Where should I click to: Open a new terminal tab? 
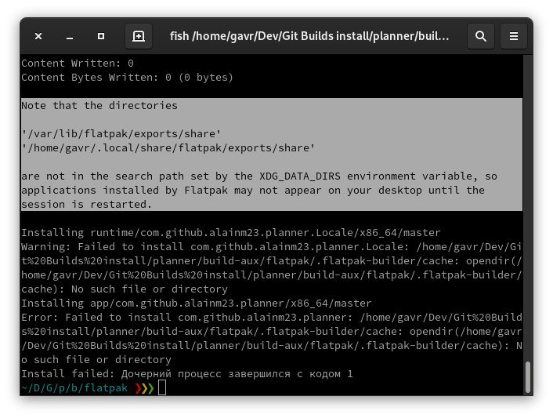click(x=139, y=36)
